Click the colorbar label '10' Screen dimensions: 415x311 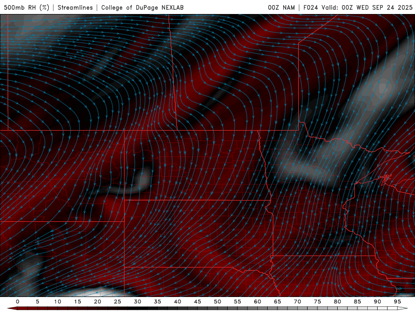[58, 302]
